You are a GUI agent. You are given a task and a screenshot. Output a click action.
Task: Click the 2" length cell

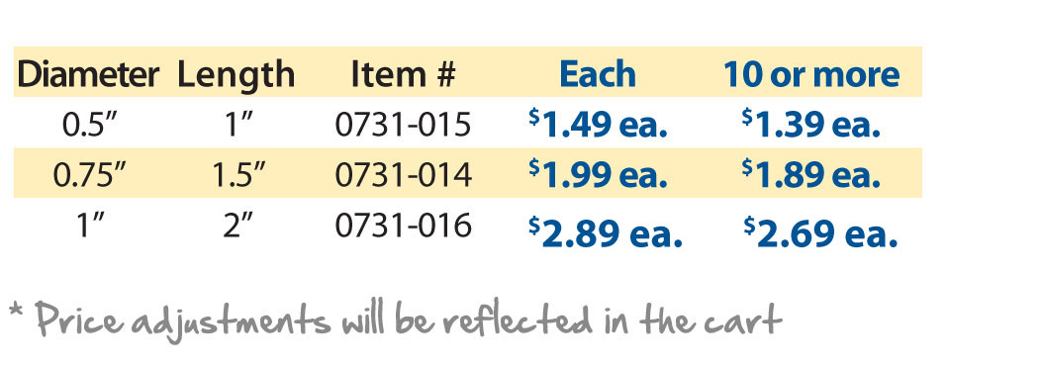[236, 226]
